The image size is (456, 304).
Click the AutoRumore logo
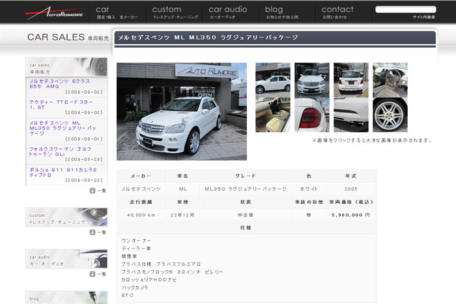click(x=55, y=13)
